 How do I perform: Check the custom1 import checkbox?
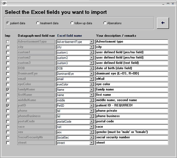click(8, 52)
